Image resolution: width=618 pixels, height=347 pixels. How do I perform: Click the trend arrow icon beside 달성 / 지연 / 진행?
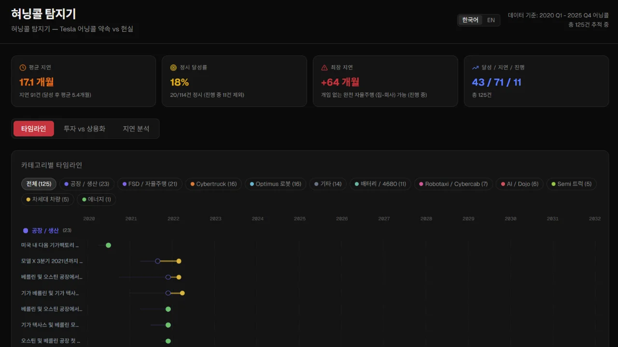pos(476,67)
